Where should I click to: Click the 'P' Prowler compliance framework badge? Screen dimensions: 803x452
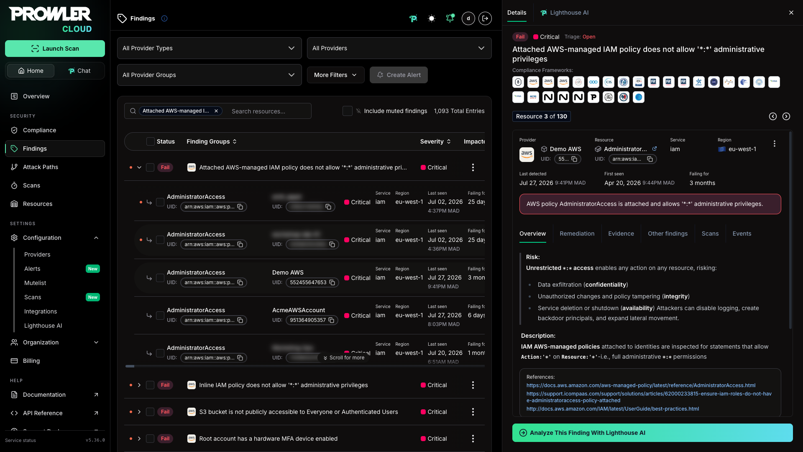click(x=593, y=97)
